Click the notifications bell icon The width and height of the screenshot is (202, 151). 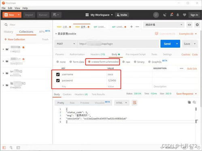[178, 15]
